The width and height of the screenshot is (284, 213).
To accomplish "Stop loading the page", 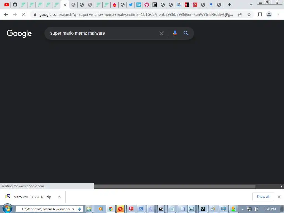I will pyautogui.click(x=24, y=14).
